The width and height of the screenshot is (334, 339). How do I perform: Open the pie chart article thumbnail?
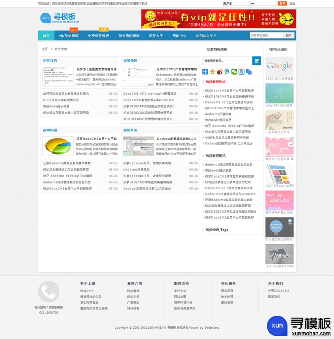click(58, 146)
